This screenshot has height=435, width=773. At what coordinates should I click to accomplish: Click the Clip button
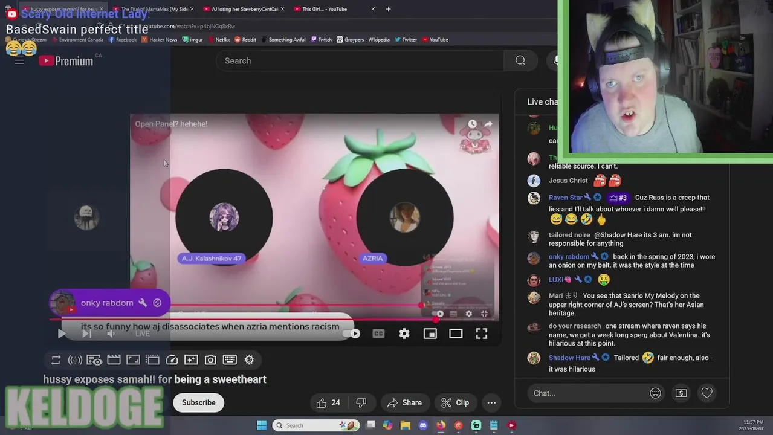(x=455, y=403)
